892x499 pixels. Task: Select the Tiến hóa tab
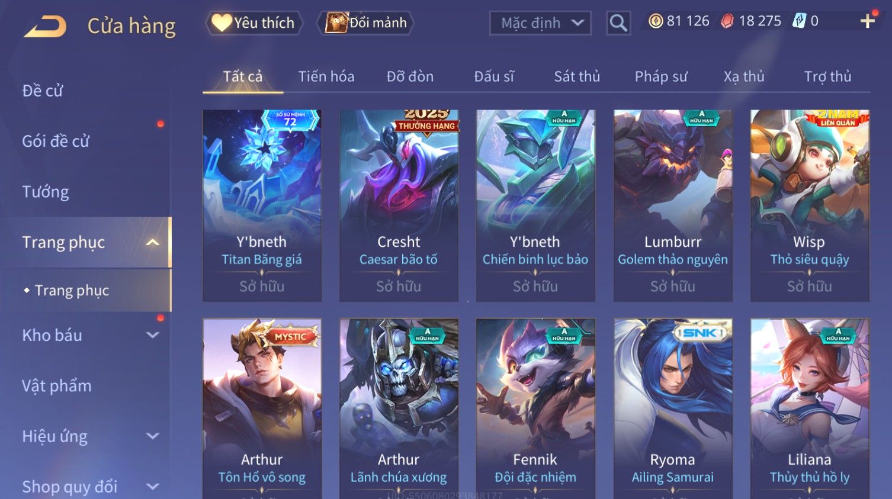(x=326, y=76)
